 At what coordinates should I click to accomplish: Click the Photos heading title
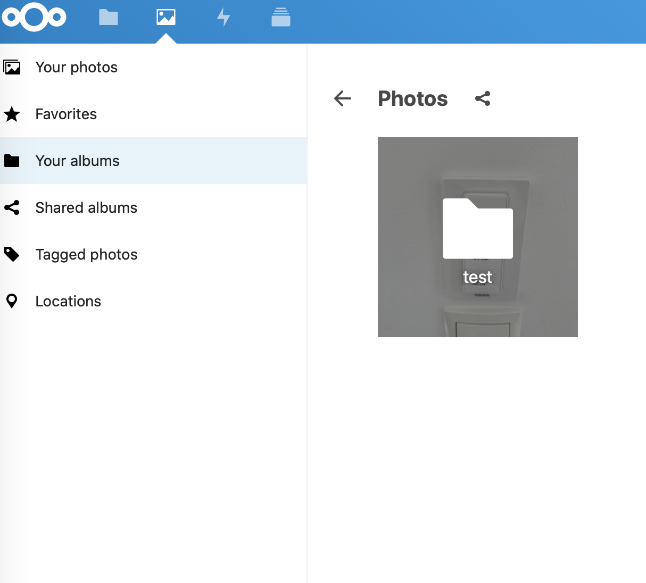pos(413,98)
